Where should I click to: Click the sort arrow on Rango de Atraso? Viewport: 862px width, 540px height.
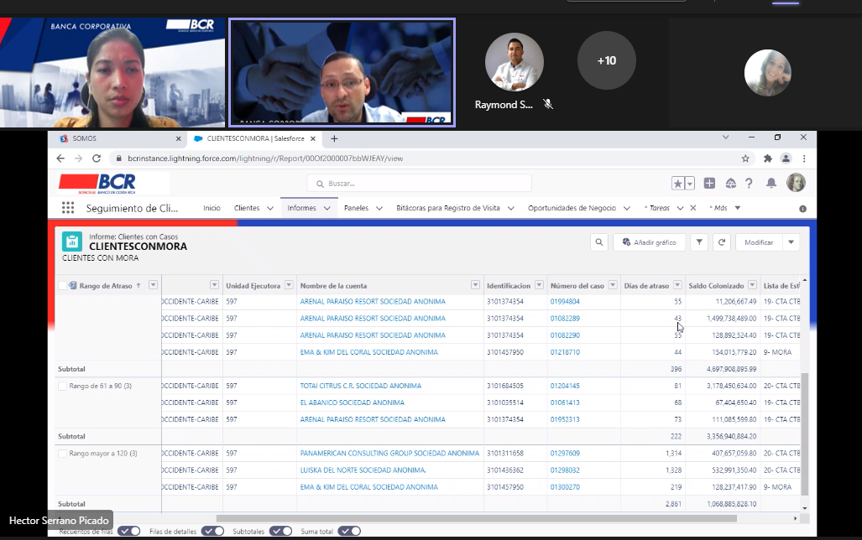[138, 285]
